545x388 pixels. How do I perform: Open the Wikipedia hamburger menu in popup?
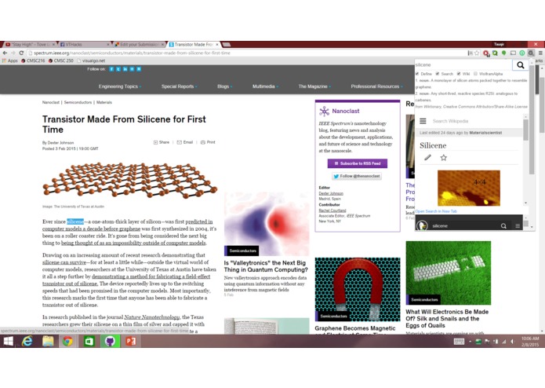(423, 121)
